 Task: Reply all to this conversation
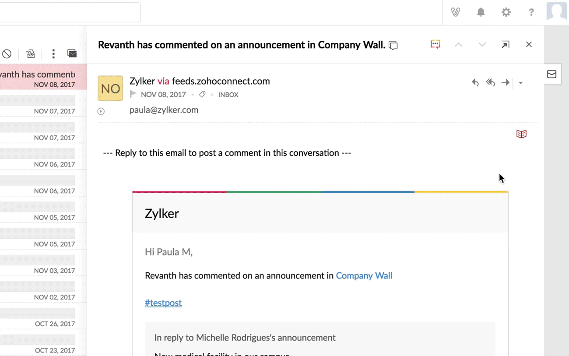coord(490,82)
